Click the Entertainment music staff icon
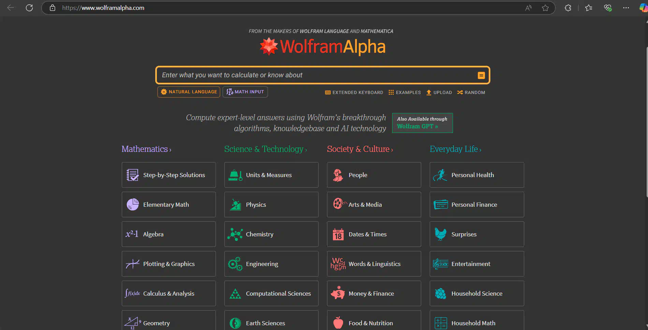 point(441,264)
